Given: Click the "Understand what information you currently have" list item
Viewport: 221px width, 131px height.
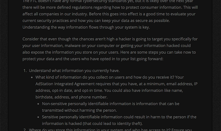Looking at the screenshot, I should (74, 71).
